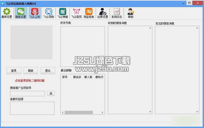The width and height of the screenshot is (204, 128).
Task: Open the 拉黑设置 blacklist settings icon
Action: pyautogui.click(x=103, y=13)
